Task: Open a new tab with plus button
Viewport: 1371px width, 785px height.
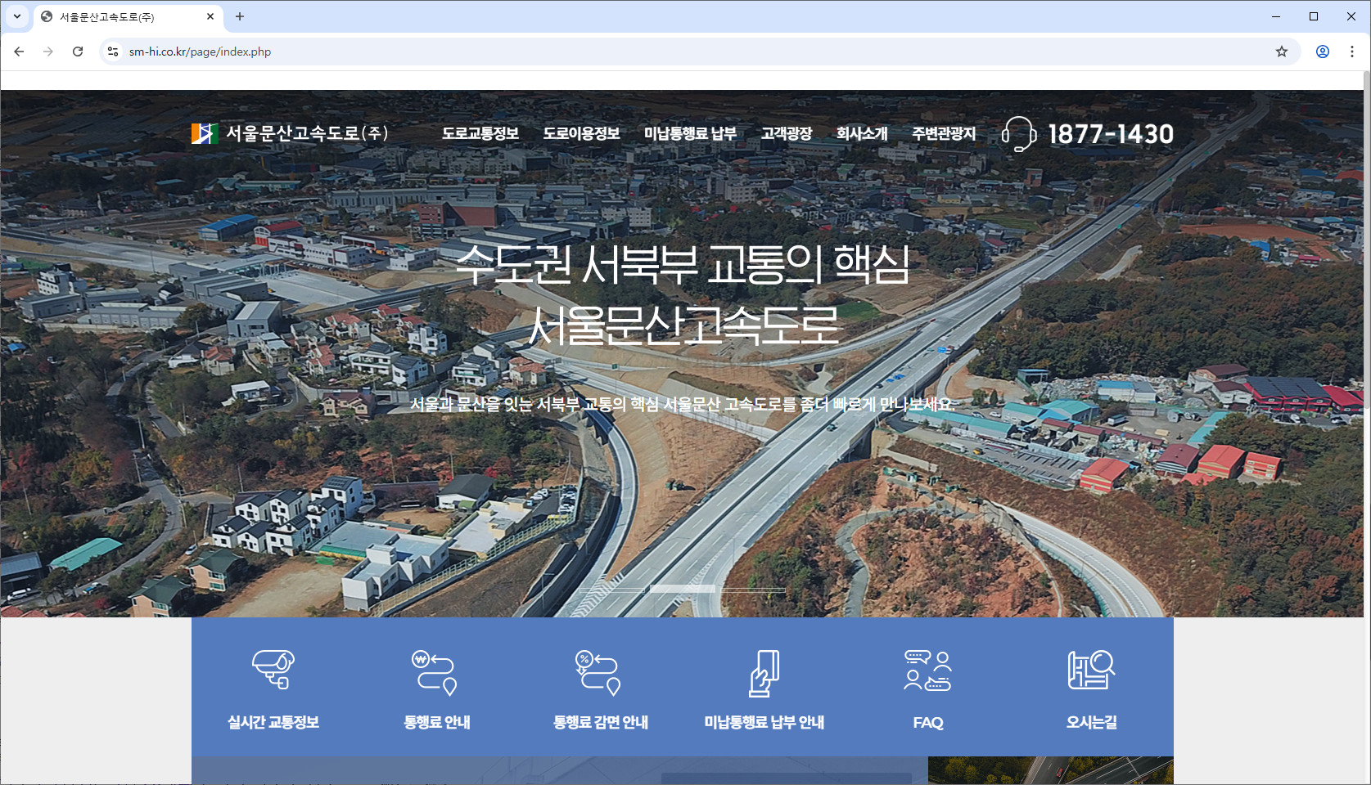Action: [x=240, y=16]
